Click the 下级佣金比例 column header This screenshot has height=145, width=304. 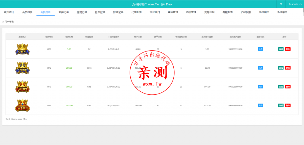[114, 36]
